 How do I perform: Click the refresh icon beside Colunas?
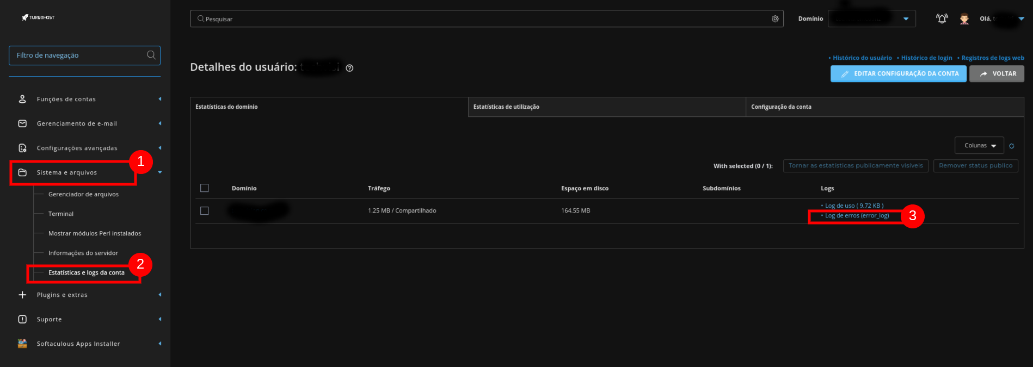[x=1011, y=146]
